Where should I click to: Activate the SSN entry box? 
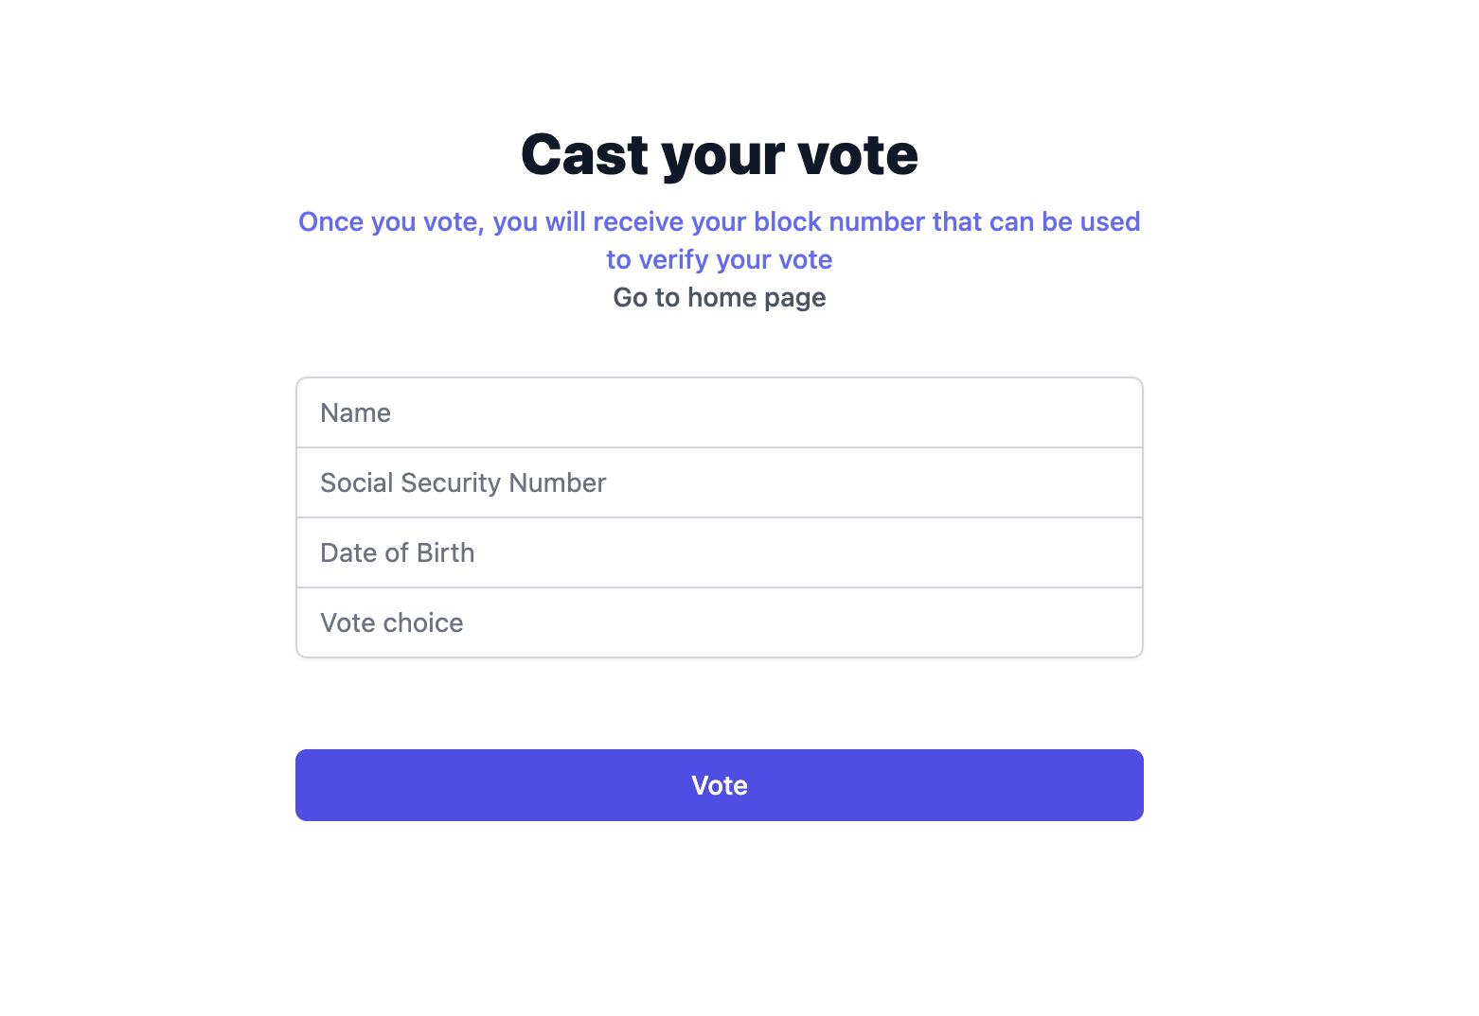(x=757, y=482)
